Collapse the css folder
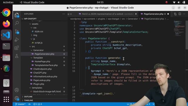 tap(44, 28)
